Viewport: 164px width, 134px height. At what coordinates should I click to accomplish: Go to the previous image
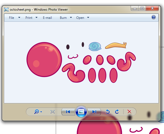[x=68, y=112]
